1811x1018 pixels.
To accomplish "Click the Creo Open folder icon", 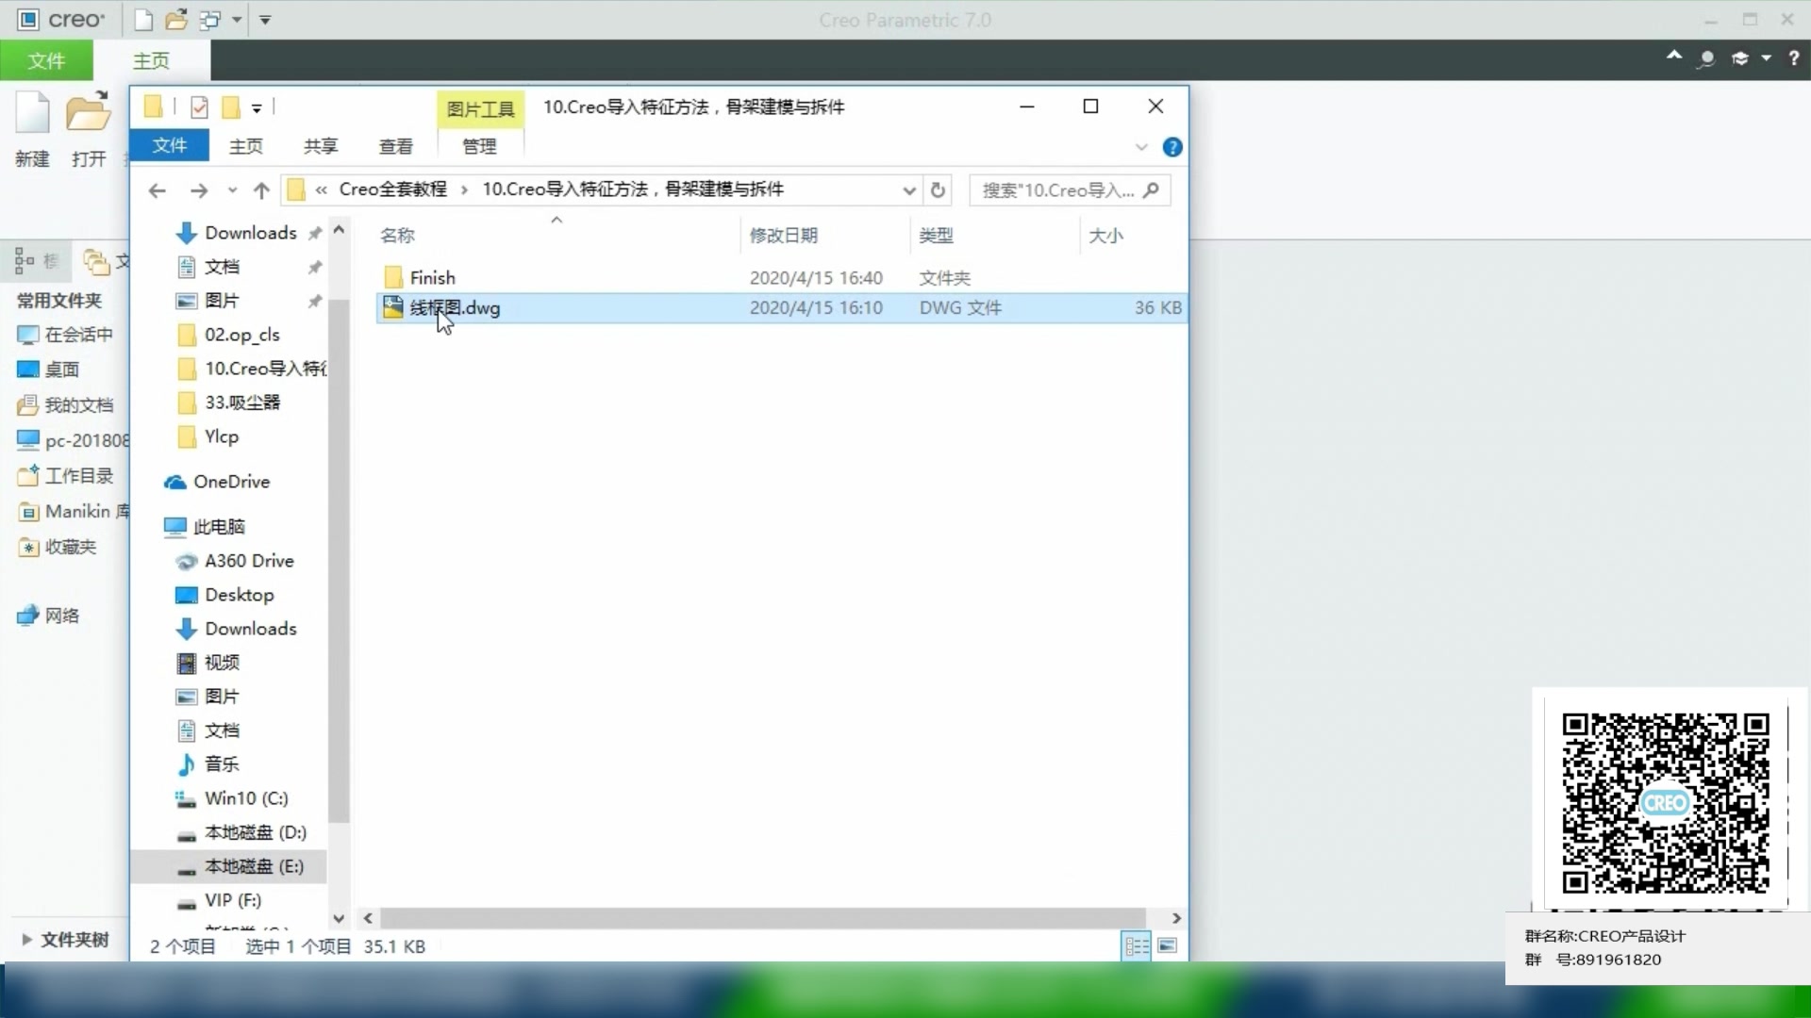I will pos(88,113).
